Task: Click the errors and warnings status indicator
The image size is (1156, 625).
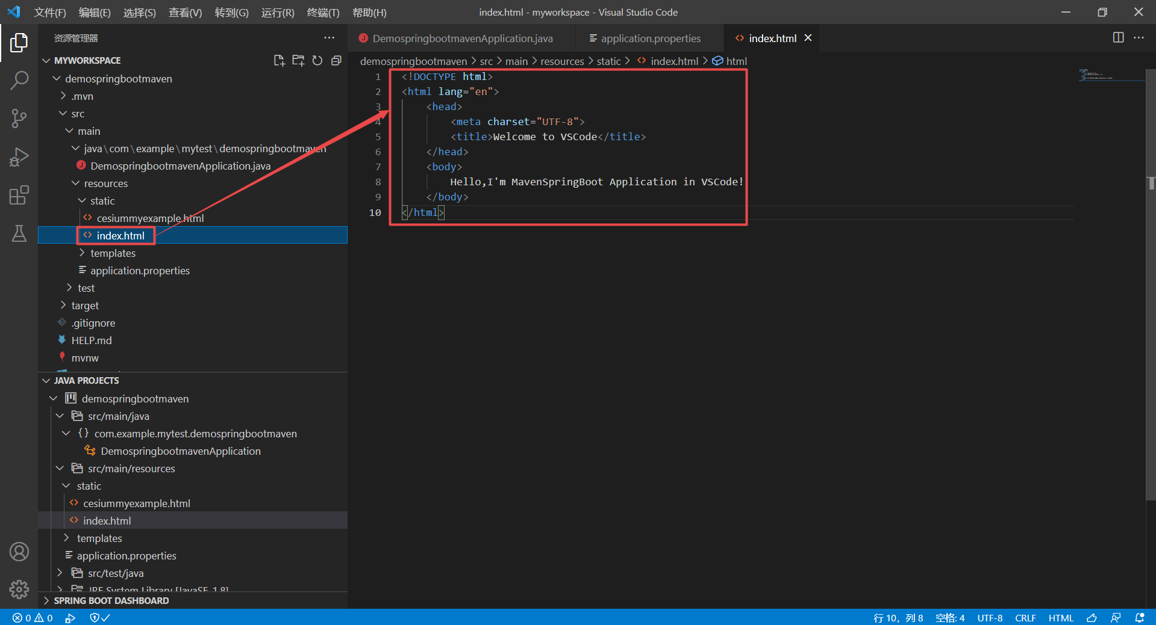Action: (x=33, y=618)
